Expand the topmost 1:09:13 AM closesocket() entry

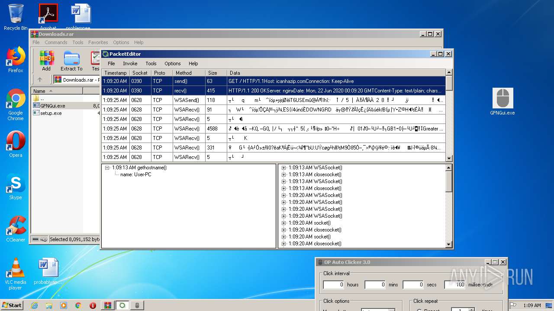click(284, 175)
